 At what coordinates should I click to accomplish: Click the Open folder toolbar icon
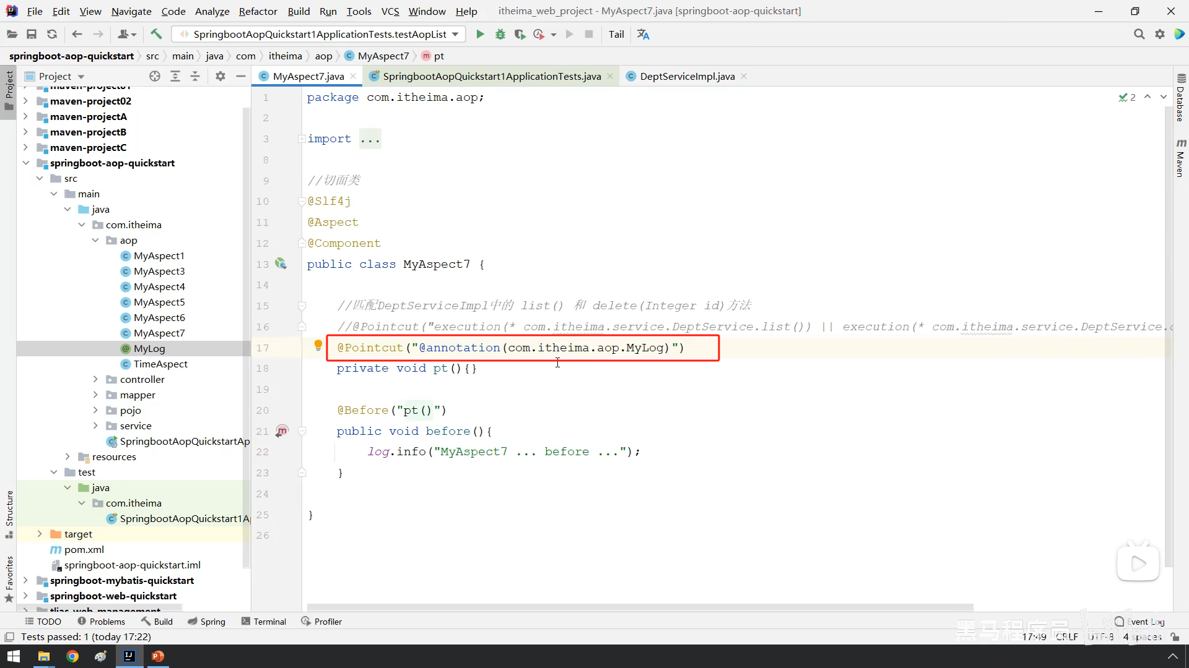(12, 35)
